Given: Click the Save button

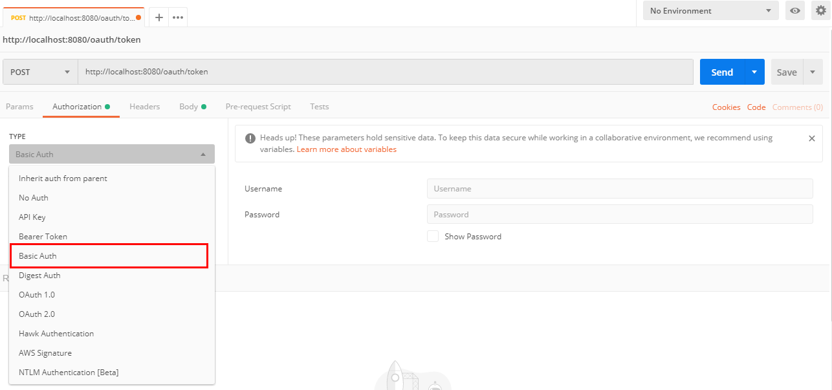Looking at the screenshot, I should coord(787,72).
